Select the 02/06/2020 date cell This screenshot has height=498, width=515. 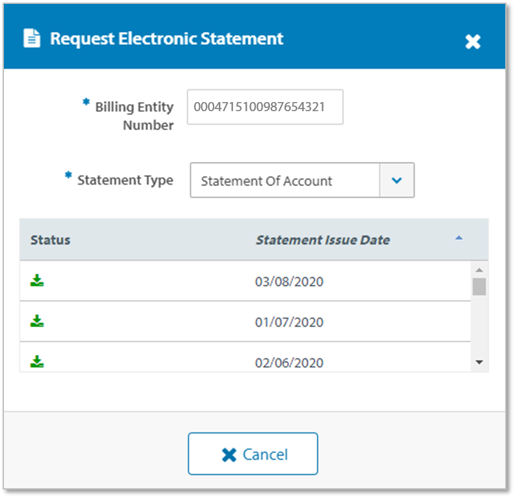point(289,363)
